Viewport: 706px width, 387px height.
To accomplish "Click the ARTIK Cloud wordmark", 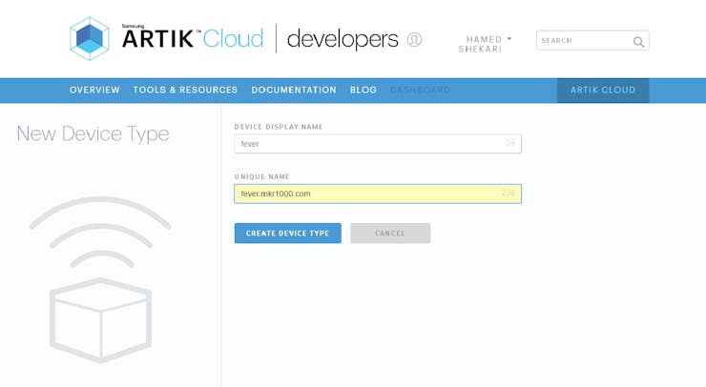I will 193,38.
